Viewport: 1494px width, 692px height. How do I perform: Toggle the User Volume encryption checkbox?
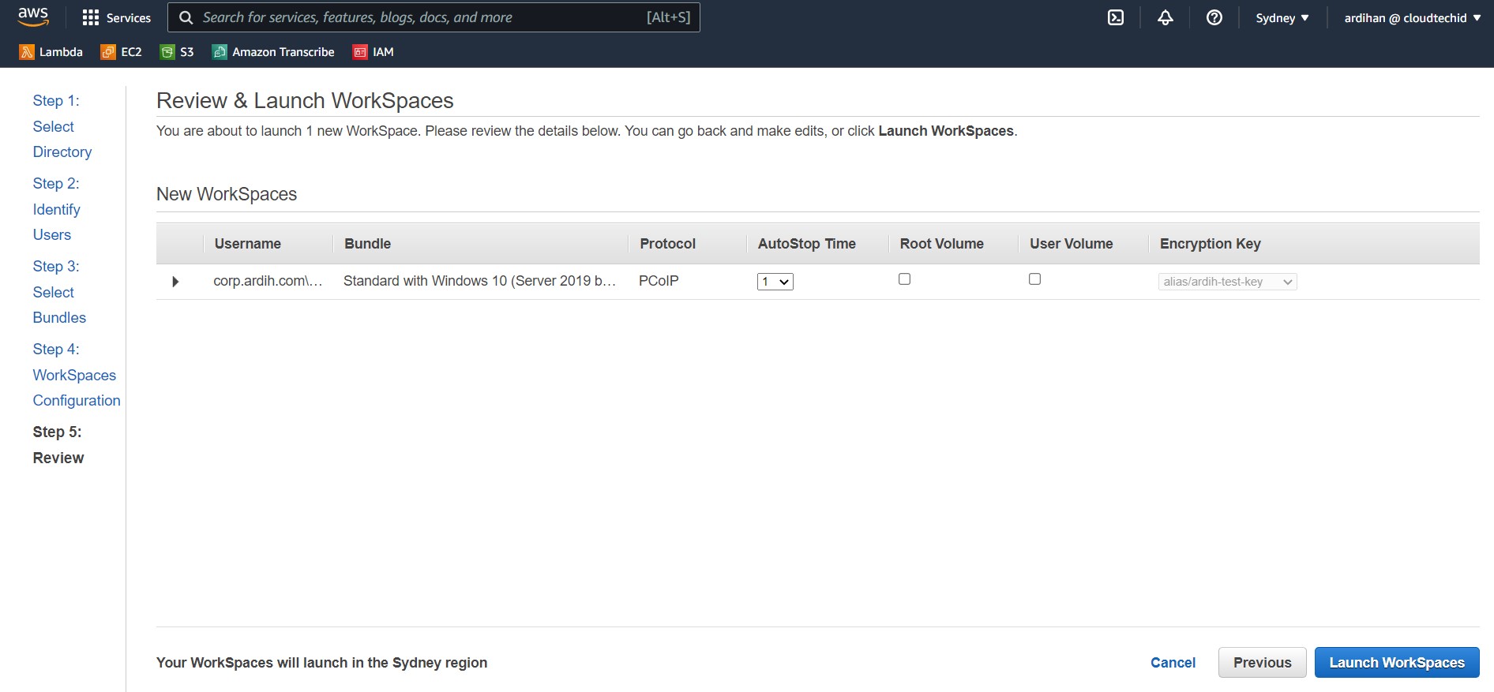pyautogui.click(x=1034, y=279)
